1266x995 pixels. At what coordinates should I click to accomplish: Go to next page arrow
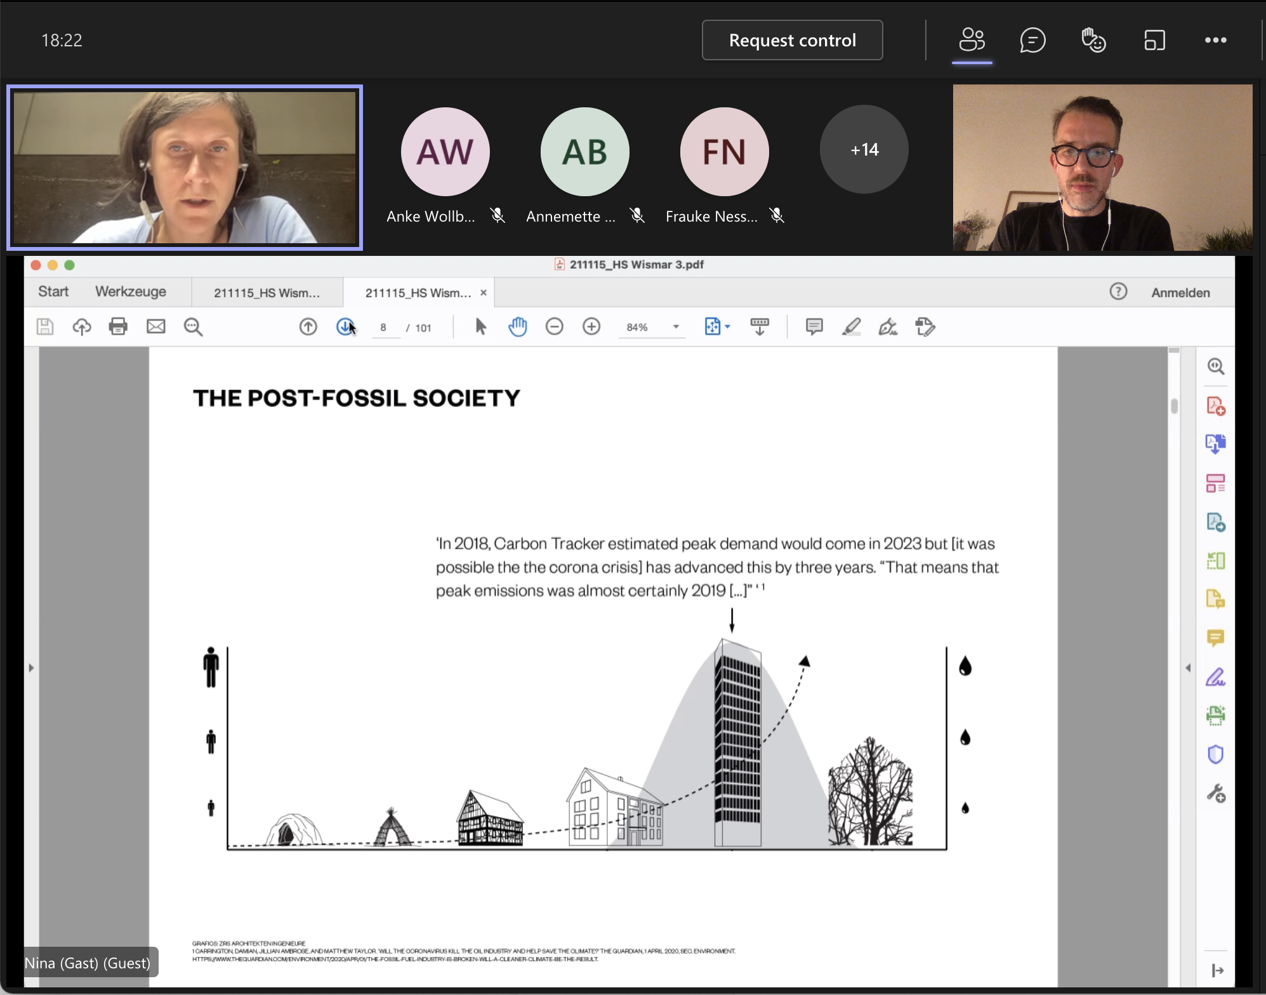345,327
